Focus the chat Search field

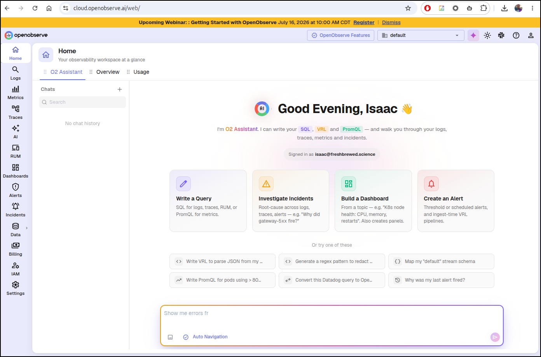82,102
